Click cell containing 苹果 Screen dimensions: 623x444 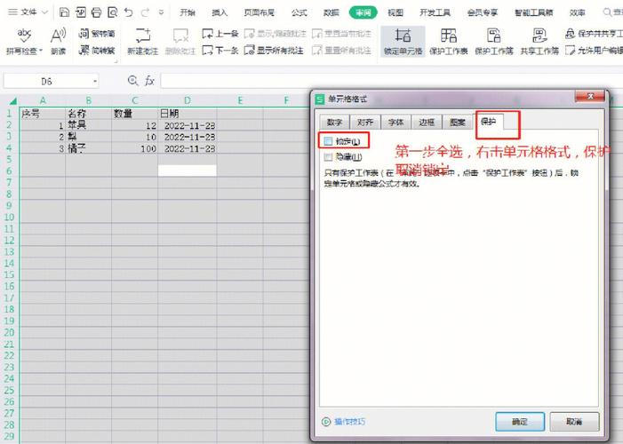click(88, 125)
